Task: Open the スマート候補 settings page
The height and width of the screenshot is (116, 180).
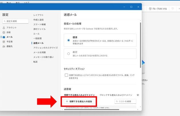Action: 39,25
